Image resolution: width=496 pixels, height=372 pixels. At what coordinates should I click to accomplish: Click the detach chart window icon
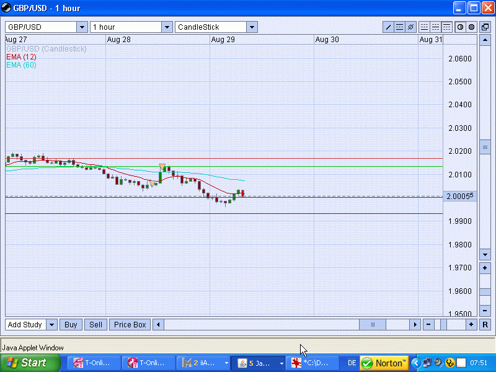pyautogui.click(x=485, y=27)
